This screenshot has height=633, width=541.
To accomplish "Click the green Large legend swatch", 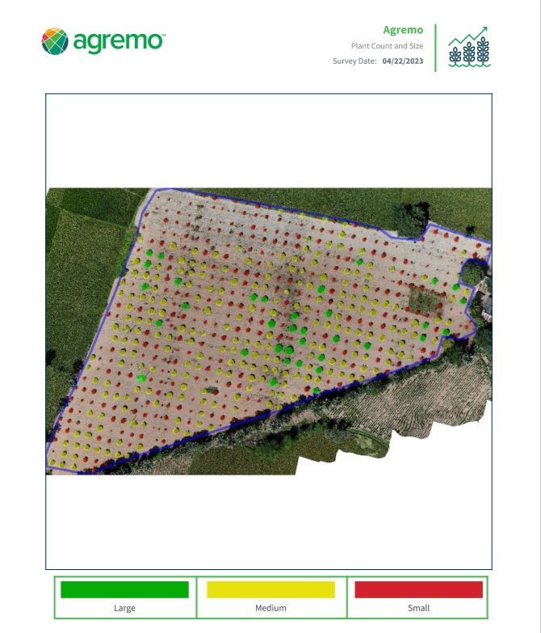I will click(x=124, y=589).
